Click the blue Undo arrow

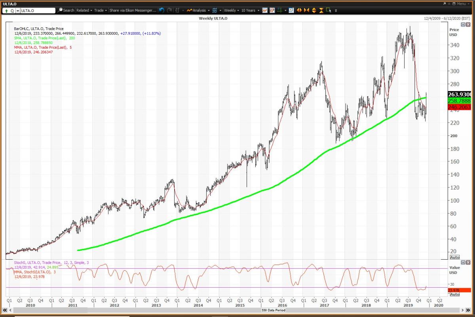point(162,10)
